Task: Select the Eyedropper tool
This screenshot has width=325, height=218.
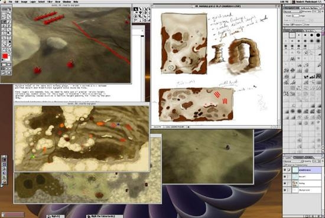Action: [x=9, y=45]
